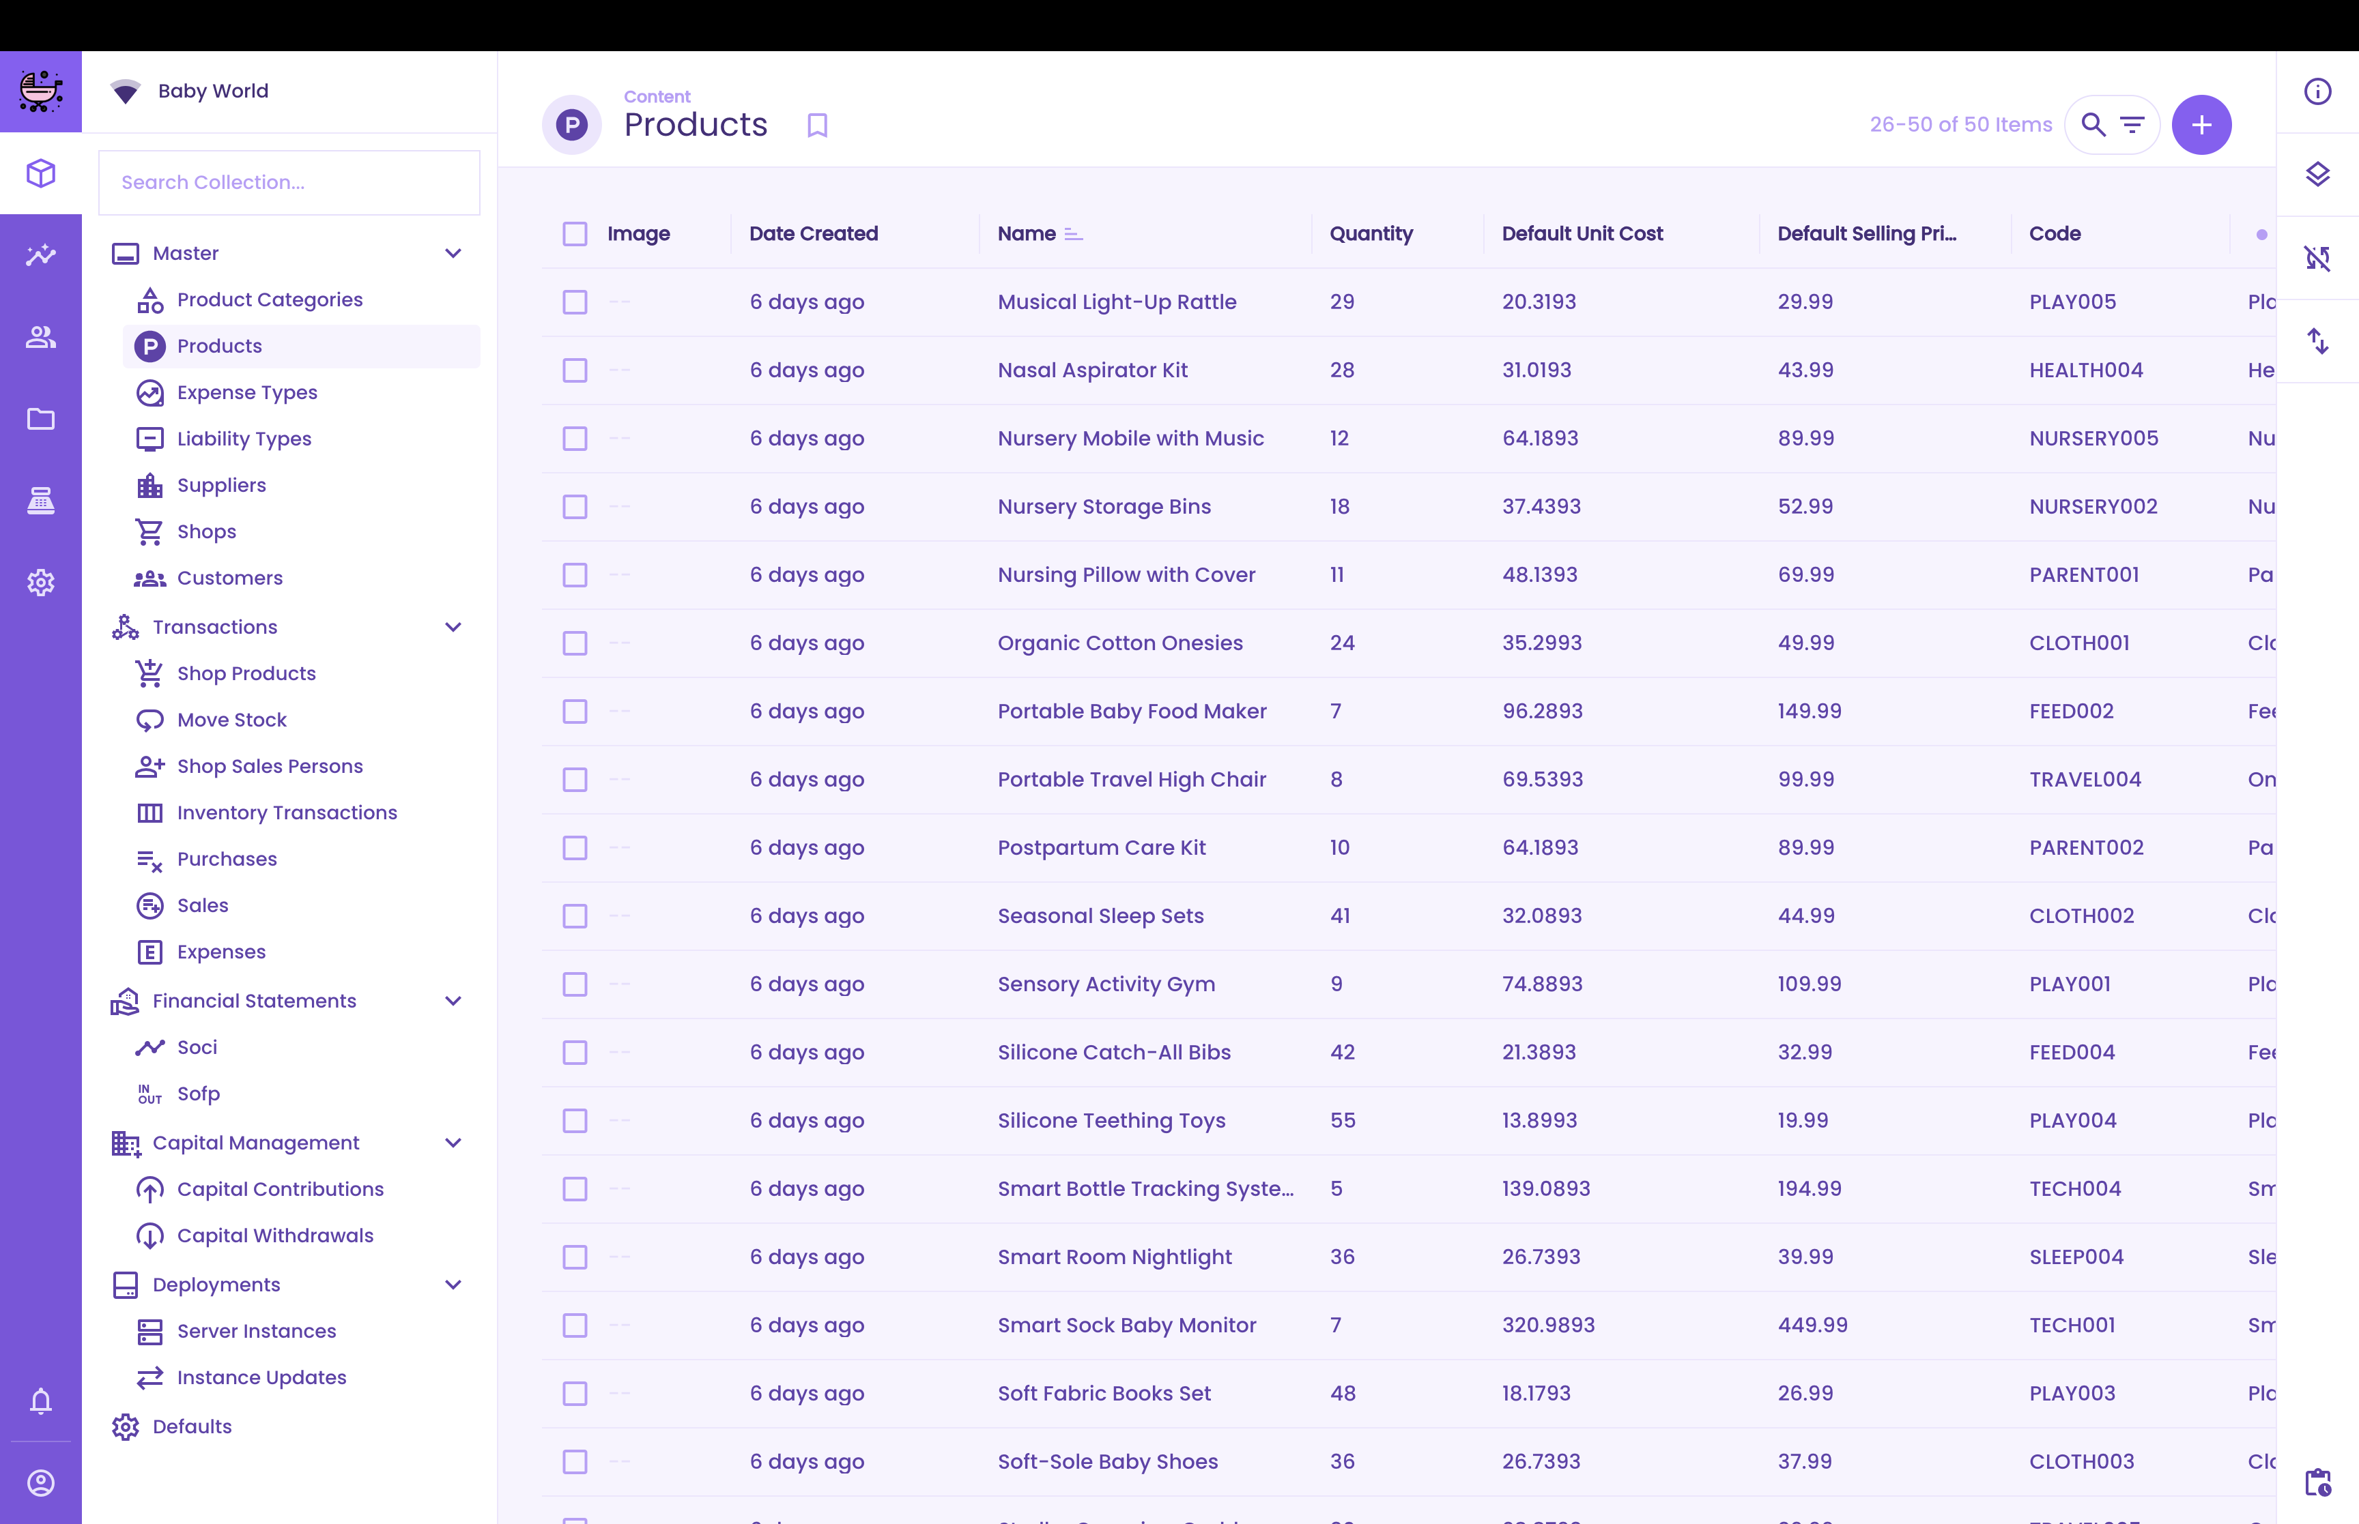Click inside the Search Collection field

pos(288,182)
